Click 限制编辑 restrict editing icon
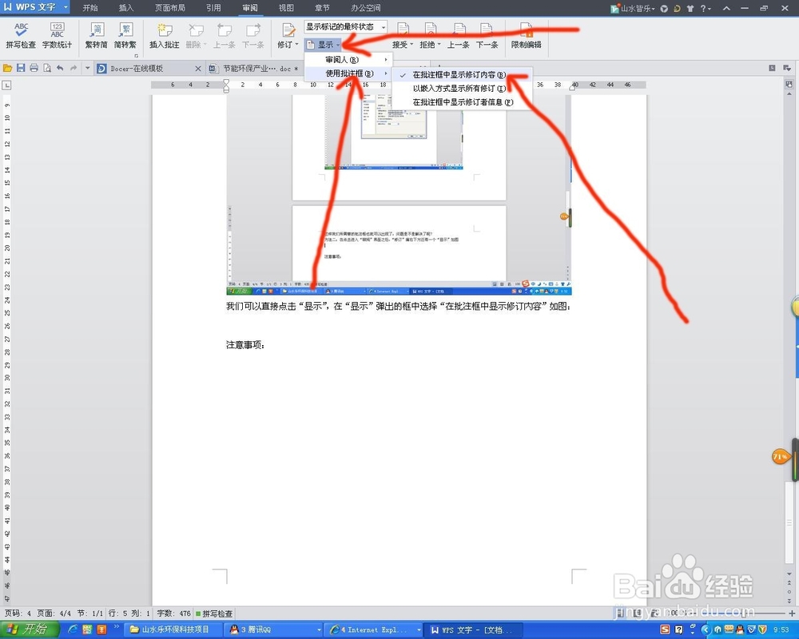This screenshot has height=639, width=799. coord(527,35)
